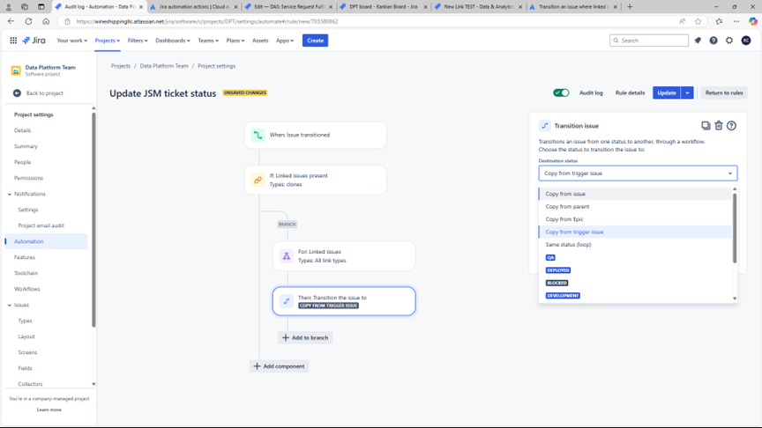Bookmark this page with the star icon
This screenshot has width=762, height=428.
coord(698,21)
